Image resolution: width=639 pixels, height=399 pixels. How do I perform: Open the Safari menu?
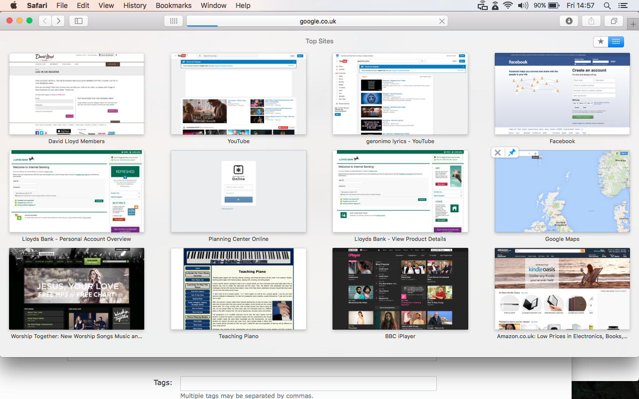[37, 5]
